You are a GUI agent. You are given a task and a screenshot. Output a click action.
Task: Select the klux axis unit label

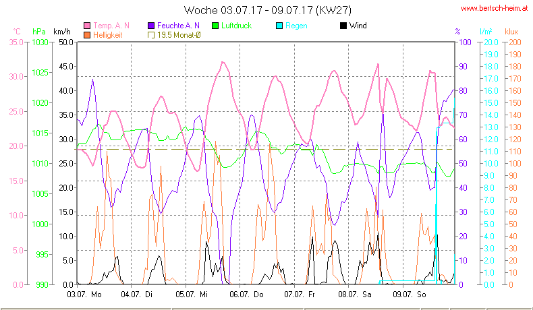[x=512, y=32]
